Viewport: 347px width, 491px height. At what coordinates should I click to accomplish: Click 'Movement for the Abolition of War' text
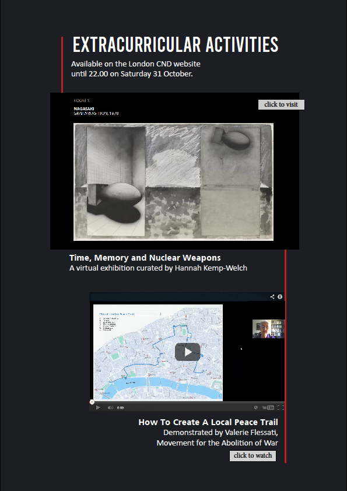tap(218, 443)
